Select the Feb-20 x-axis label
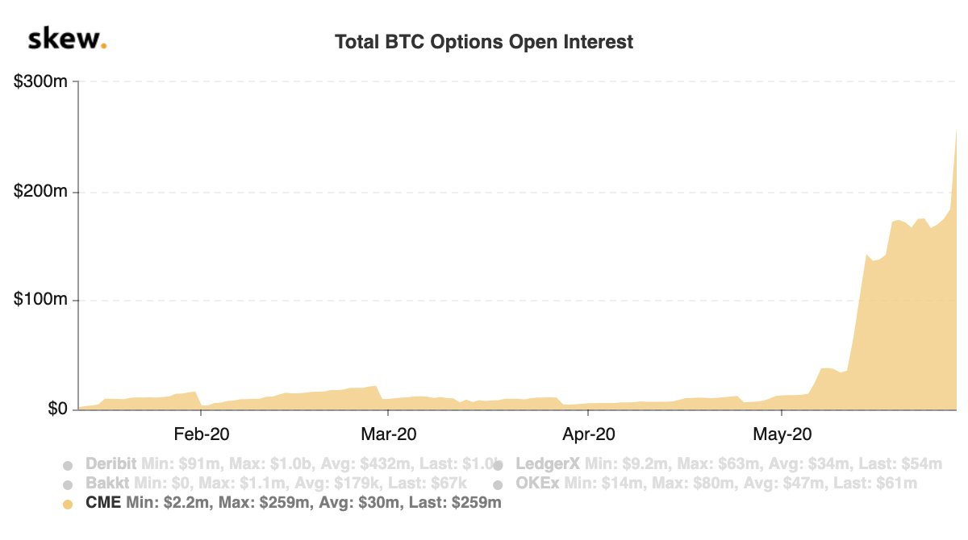The height and width of the screenshot is (540, 968). (200, 434)
